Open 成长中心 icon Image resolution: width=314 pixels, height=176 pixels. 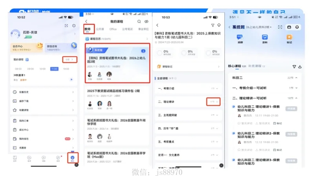[15, 130]
